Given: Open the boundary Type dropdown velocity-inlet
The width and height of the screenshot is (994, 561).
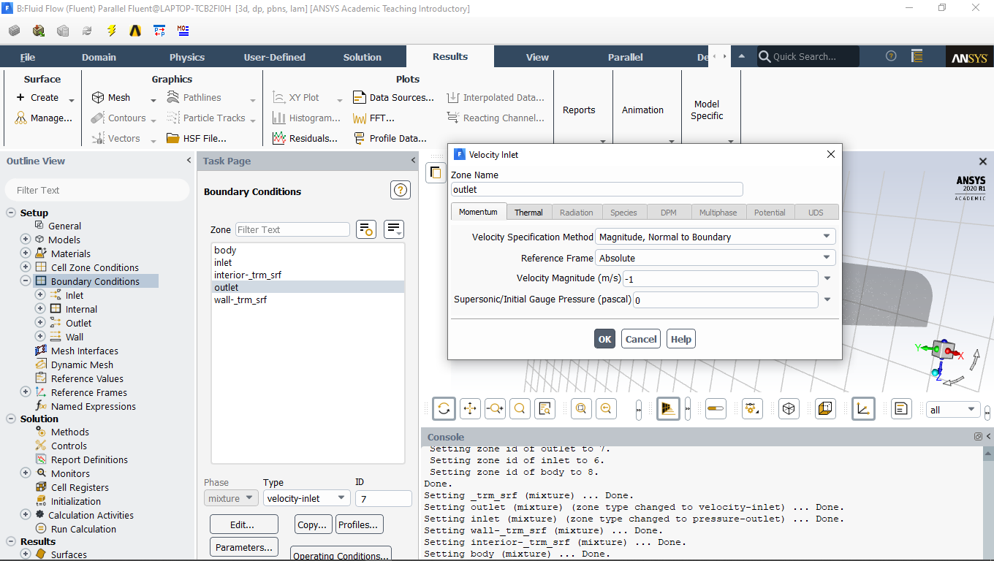Looking at the screenshot, I should 306,498.
